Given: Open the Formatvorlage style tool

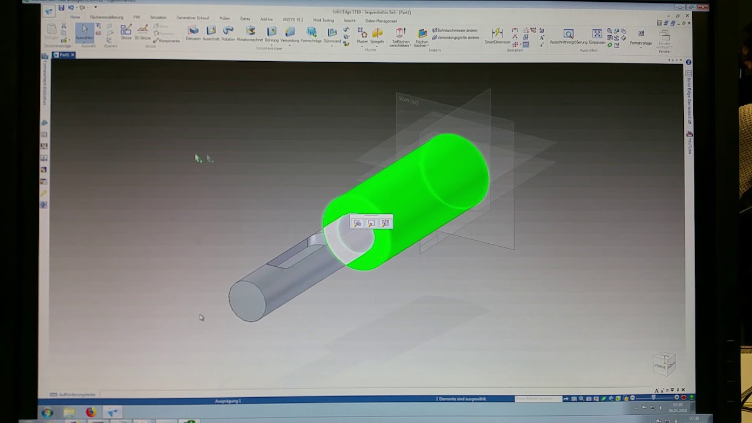Looking at the screenshot, I should coord(641,38).
